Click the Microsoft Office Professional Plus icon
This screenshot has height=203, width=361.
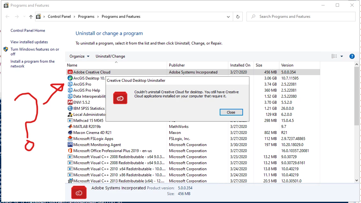70,150
